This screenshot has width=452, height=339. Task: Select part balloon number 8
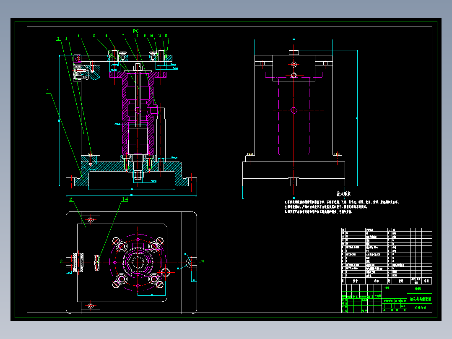pyautogui.click(x=137, y=36)
